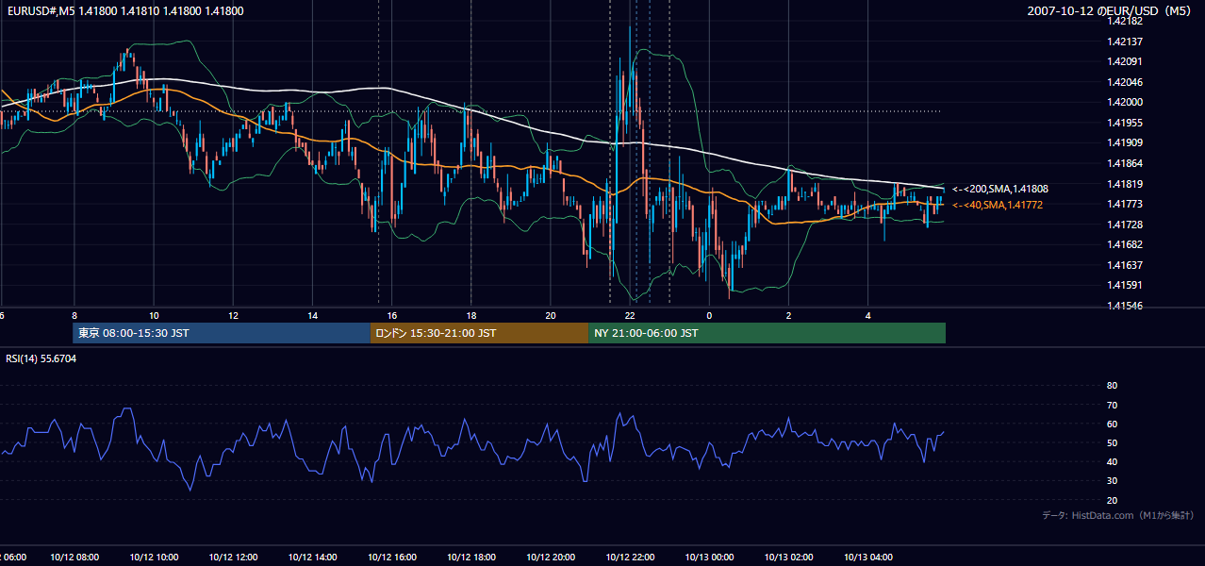The height and width of the screenshot is (566, 1205).
Task: Click the 10/12 20:00 time label
Action: pyautogui.click(x=551, y=557)
